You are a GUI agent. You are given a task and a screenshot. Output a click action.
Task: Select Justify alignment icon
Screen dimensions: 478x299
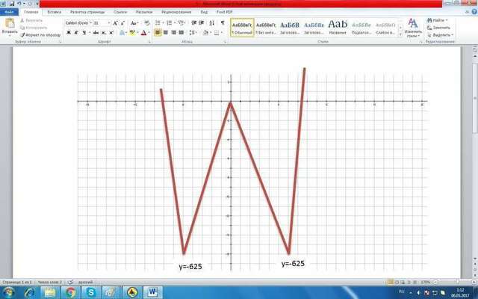181,33
